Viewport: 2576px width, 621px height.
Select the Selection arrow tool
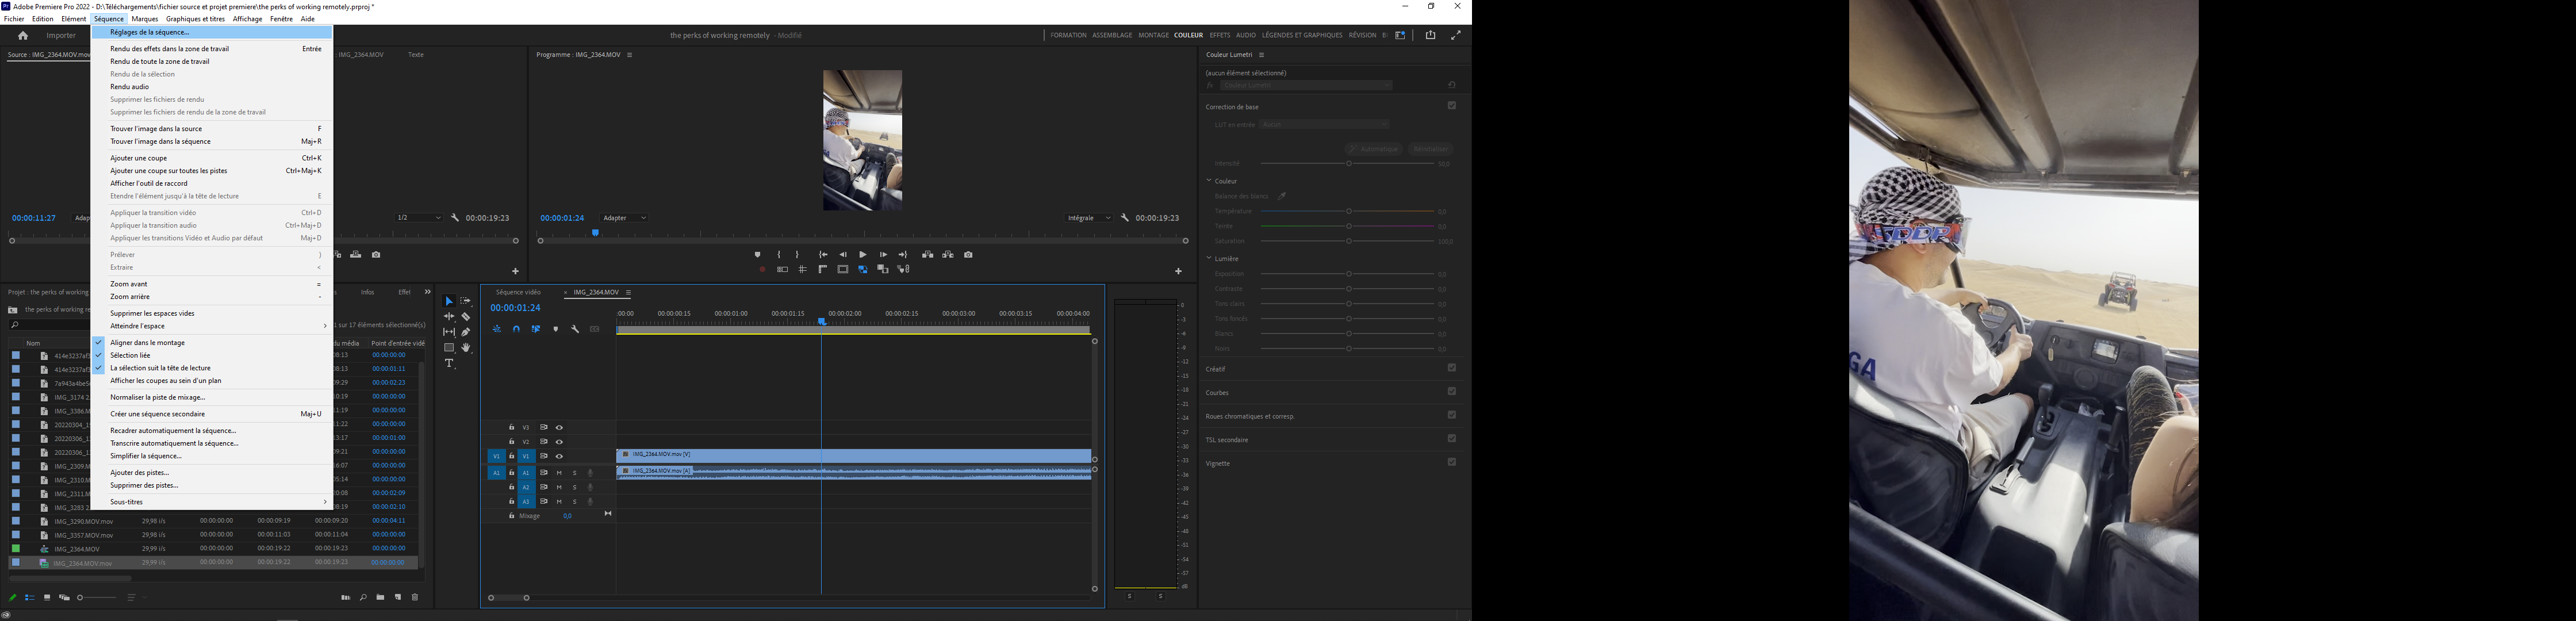[449, 301]
